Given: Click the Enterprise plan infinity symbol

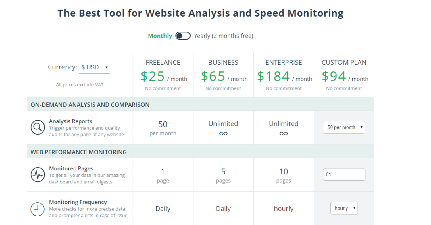Looking at the screenshot, I should click(x=284, y=133).
